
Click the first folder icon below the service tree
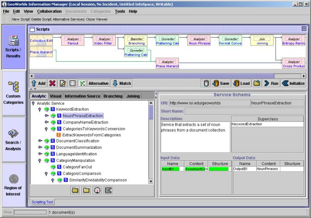pyautogui.click(x=75, y=191)
